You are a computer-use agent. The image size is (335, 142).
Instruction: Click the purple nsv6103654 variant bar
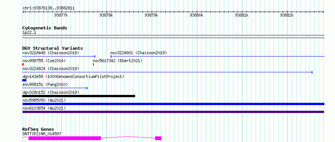pyautogui.click(x=173, y=112)
